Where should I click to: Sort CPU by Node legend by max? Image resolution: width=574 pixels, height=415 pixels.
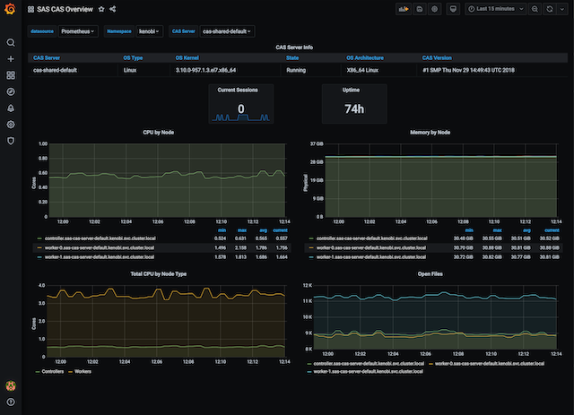242,230
